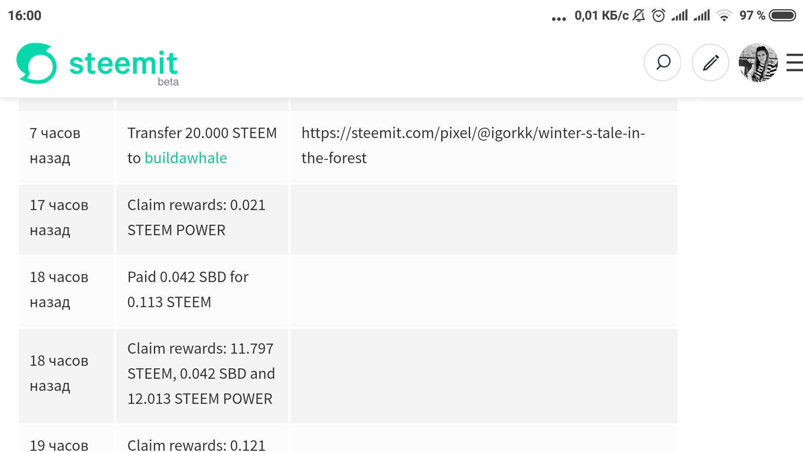
Task: Select the winter-s-tale-in-the-forest memo URL
Action: (473, 145)
